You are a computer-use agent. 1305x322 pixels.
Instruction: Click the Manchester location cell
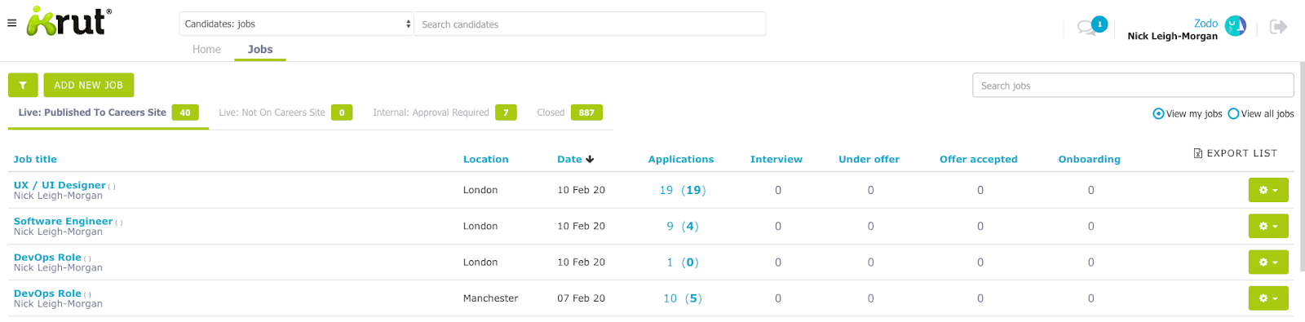pos(490,298)
